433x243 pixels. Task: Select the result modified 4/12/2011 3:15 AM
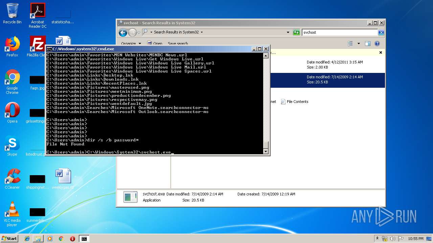click(327, 65)
